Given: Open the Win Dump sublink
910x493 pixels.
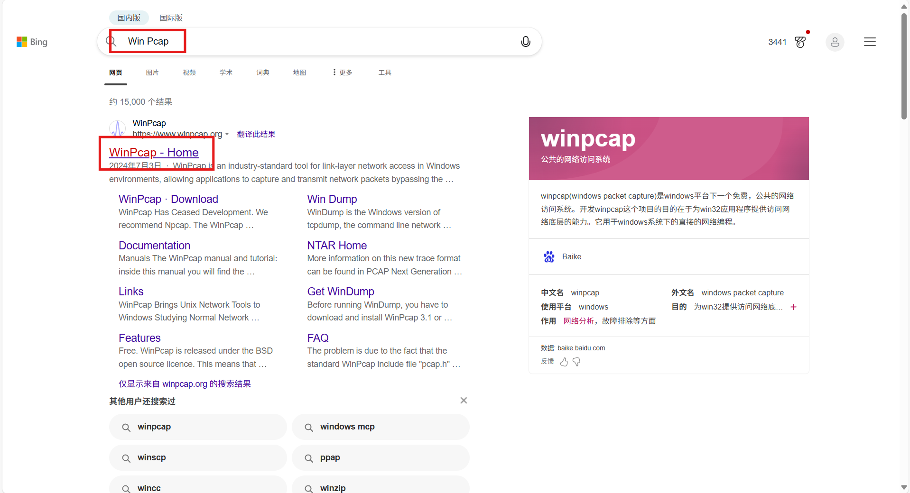Looking at the screenshot, I should click(x=332, y=199).
